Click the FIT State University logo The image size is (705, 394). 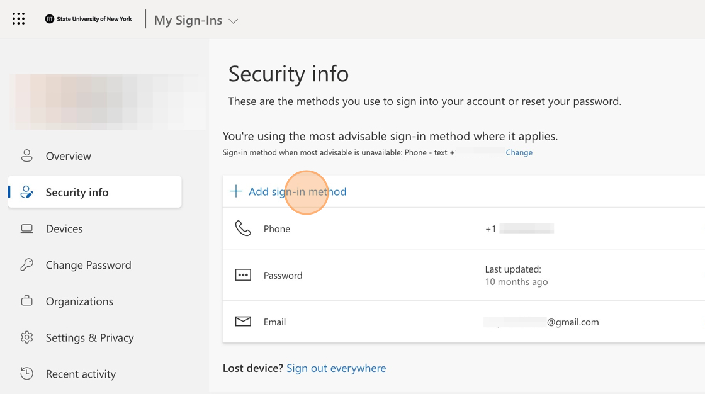point(88,19)
